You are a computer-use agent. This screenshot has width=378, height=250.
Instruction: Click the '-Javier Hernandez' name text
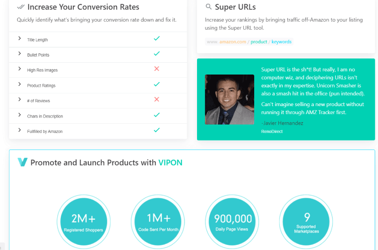click(x=282, y=123)
